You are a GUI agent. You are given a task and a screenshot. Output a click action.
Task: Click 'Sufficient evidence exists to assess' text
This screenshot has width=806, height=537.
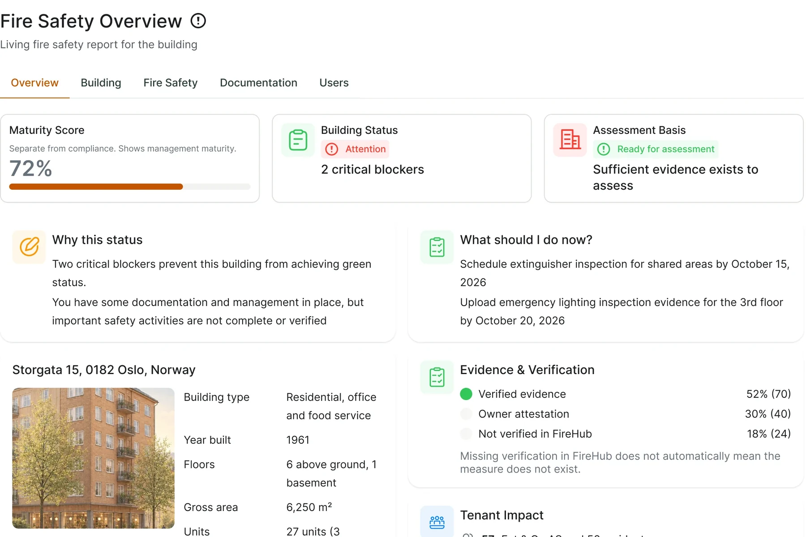point(675,178)
